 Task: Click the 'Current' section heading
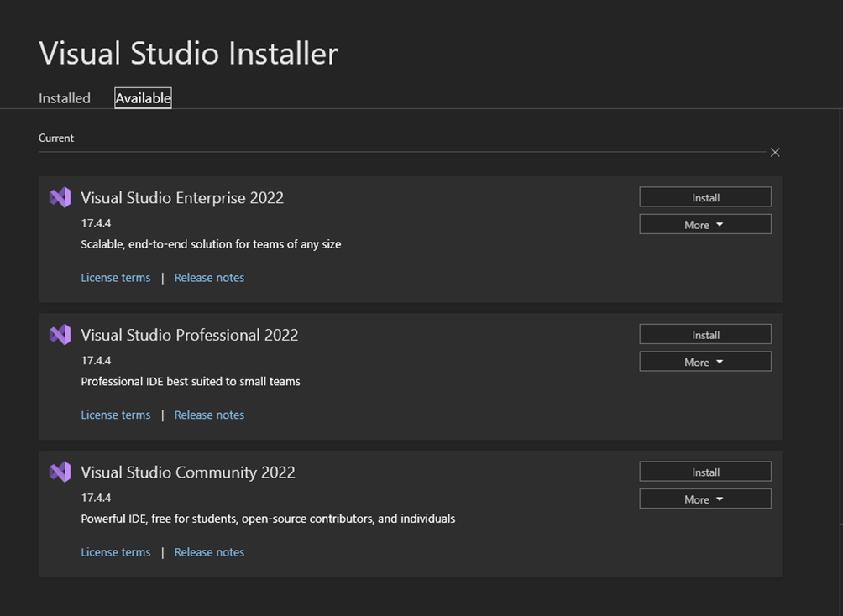[x=56, y=138]
